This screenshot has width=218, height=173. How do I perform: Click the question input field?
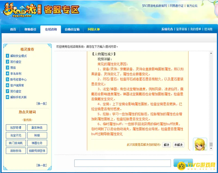[x=122, y=163]
